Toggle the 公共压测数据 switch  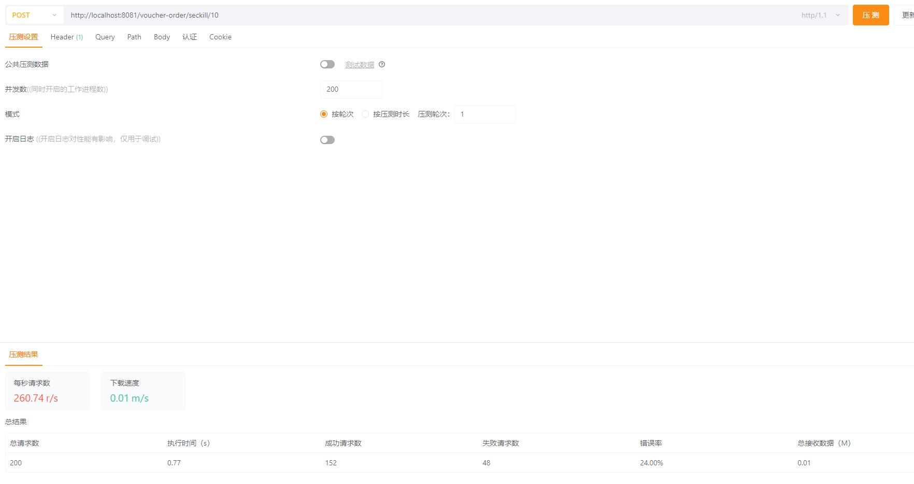(x=327, y=64)
